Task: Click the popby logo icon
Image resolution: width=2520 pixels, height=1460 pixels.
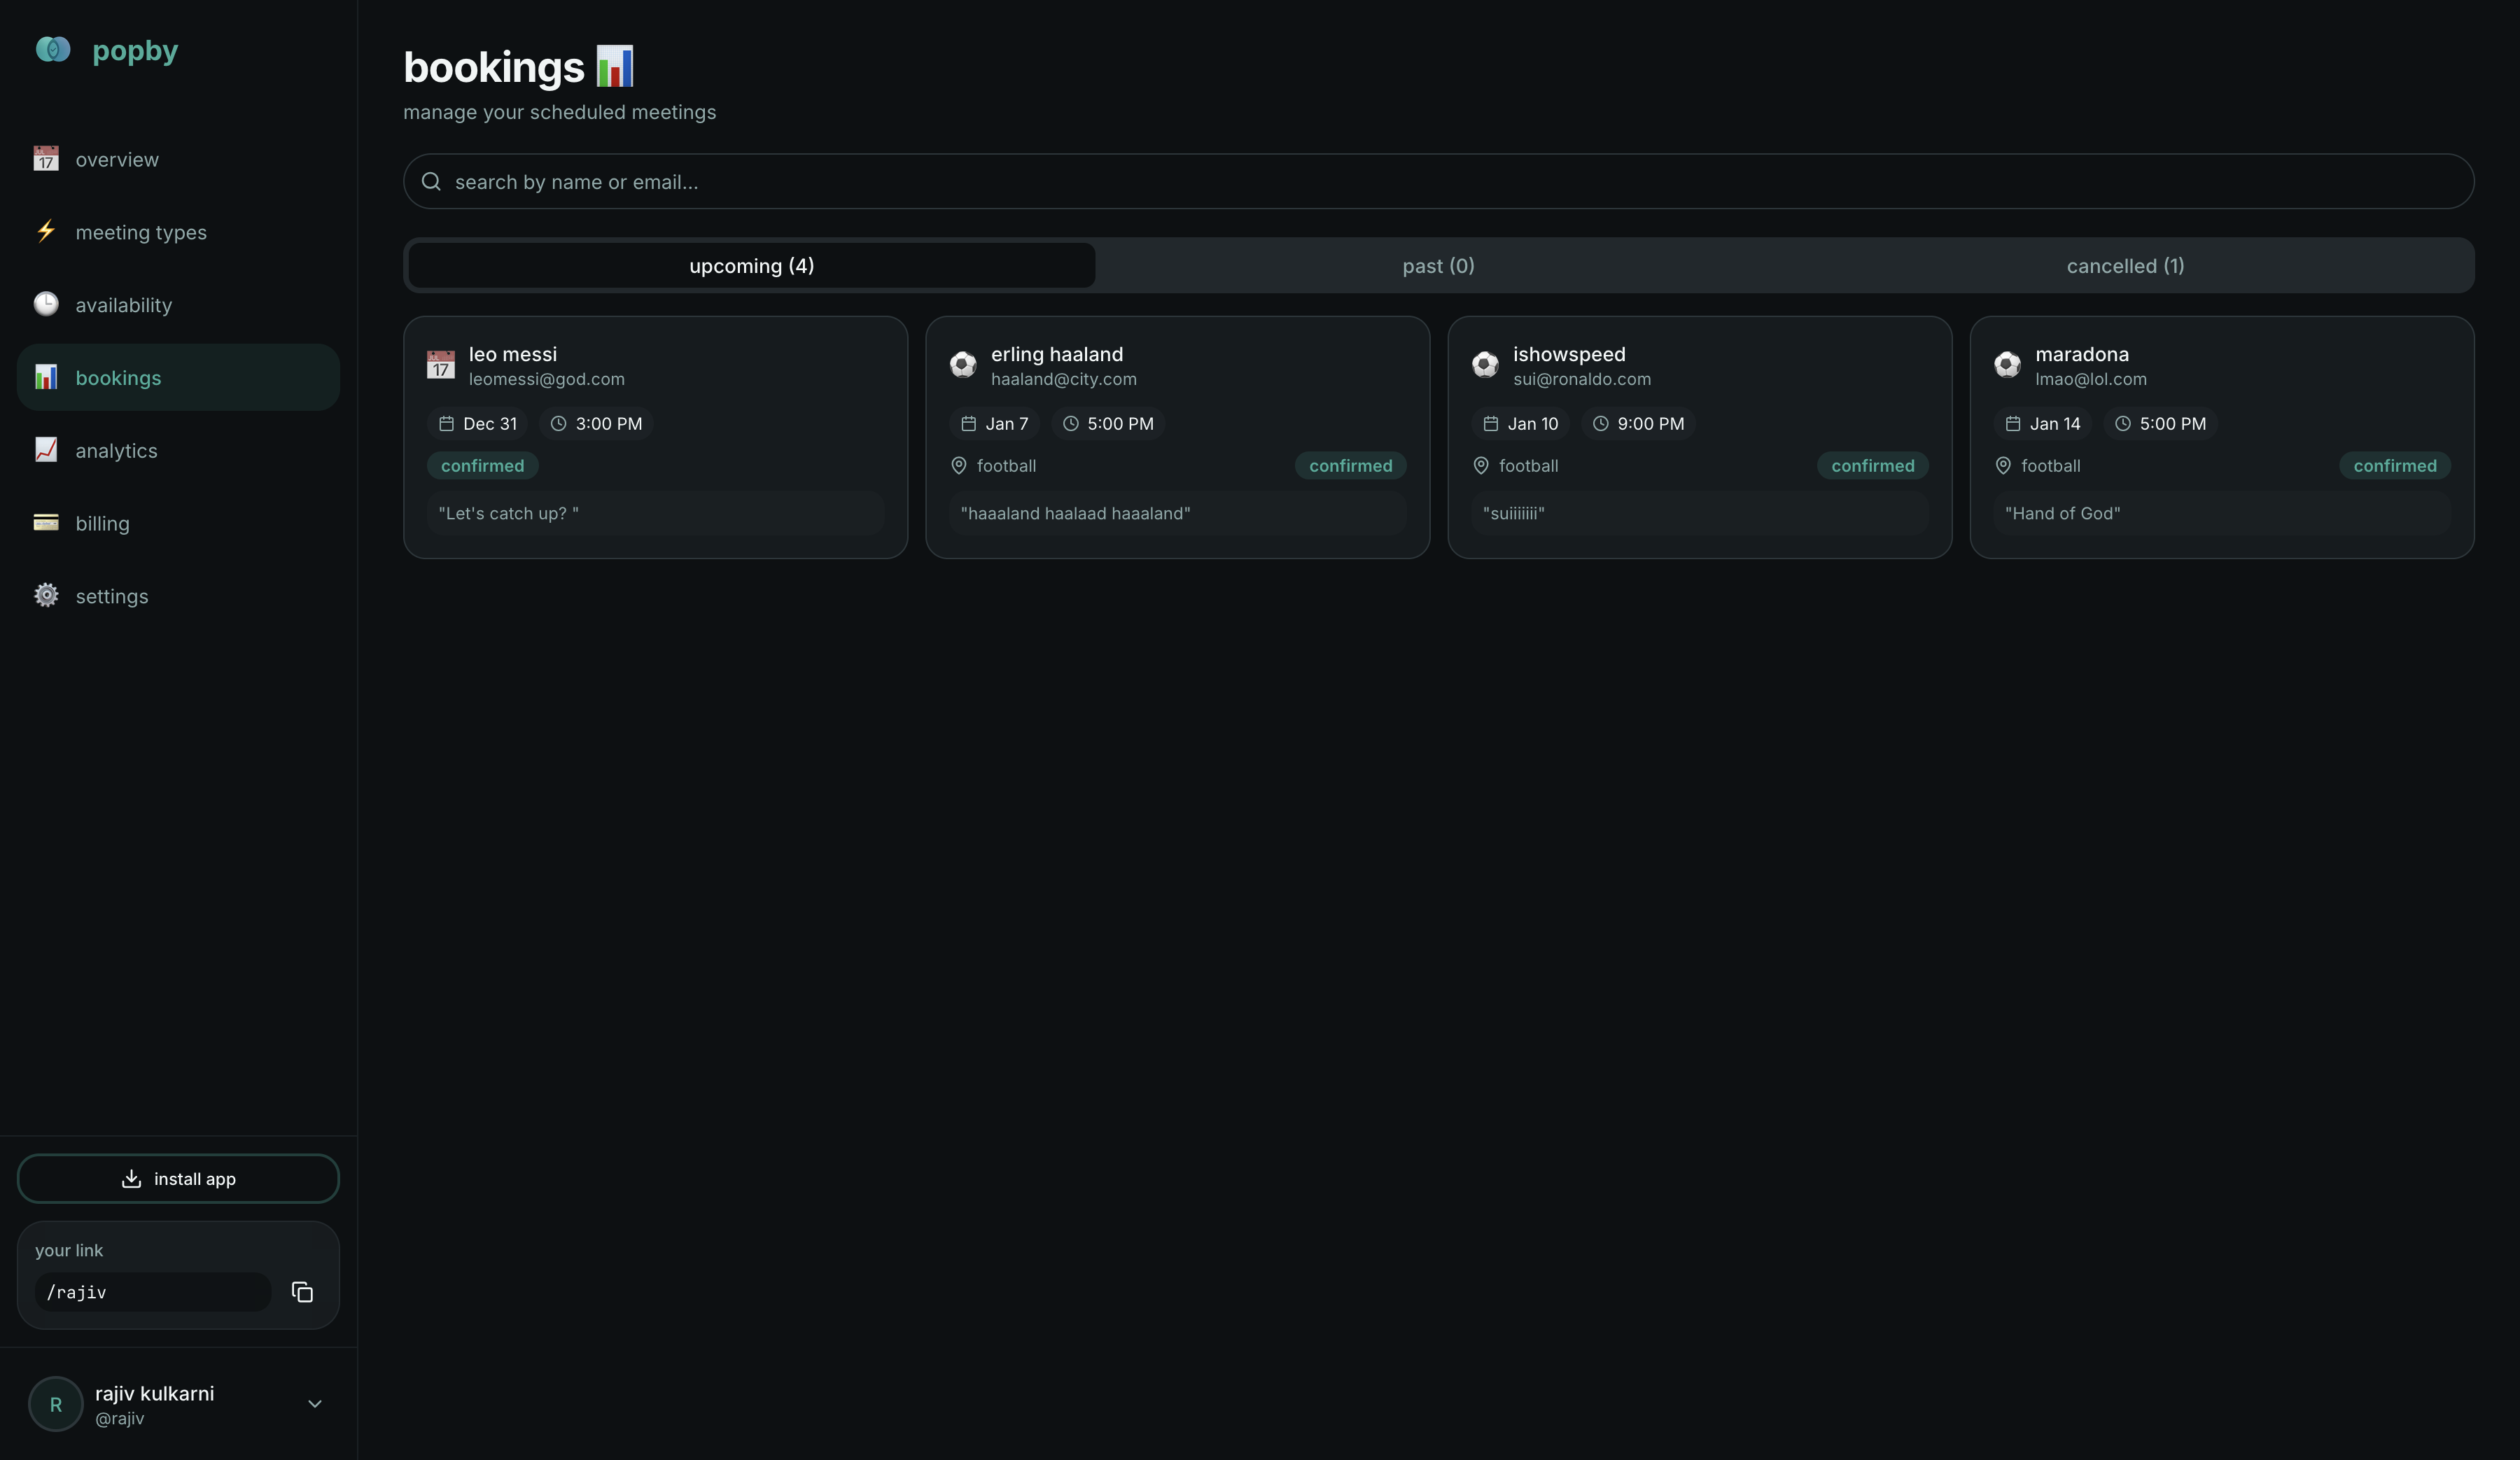Action: pos(53,49)
